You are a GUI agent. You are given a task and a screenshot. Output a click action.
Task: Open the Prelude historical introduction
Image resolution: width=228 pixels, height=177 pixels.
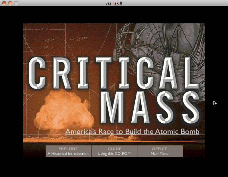68,151
